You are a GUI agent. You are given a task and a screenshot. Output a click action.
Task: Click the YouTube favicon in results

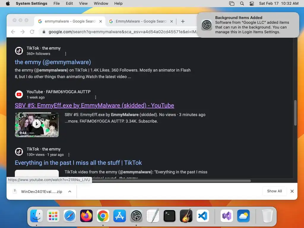pyautogui.click(x=19, y=94)
